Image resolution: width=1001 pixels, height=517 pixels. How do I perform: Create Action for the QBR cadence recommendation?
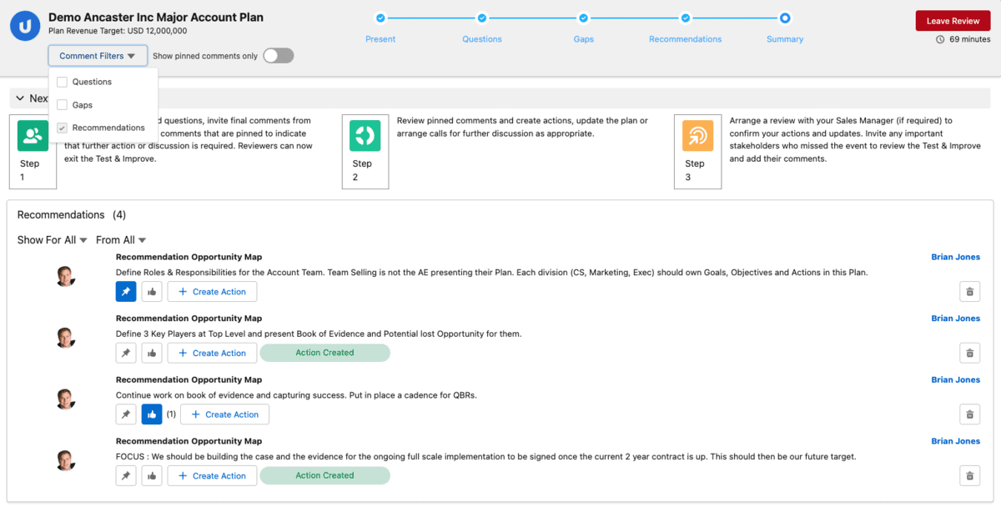pyautogui.click(x=224, y=414)
